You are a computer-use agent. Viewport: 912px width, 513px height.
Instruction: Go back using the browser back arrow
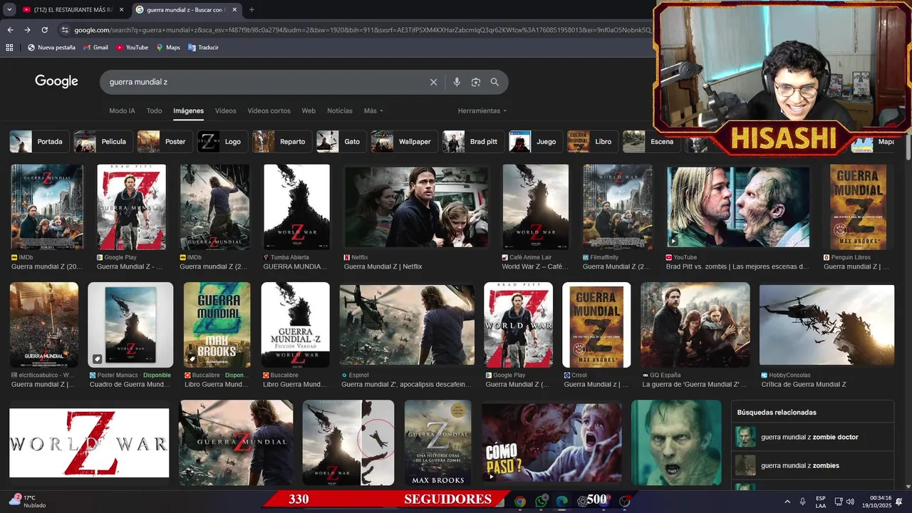pyautogui.click(x=10, y=30)
